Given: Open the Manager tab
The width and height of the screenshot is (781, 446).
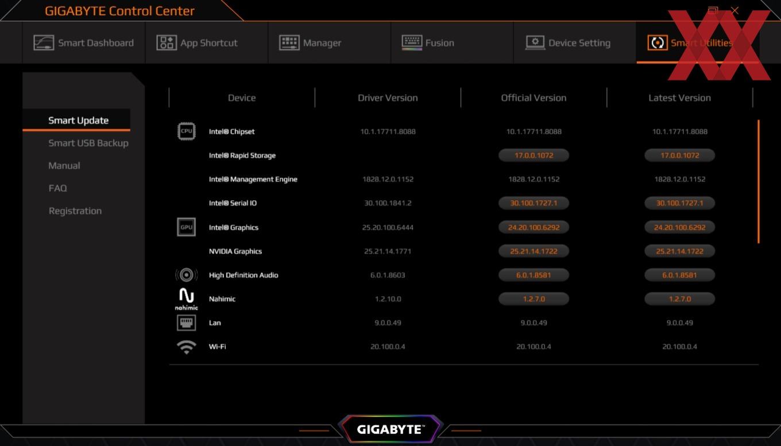Looking at the screenshot, I should [x=330, y=43].
